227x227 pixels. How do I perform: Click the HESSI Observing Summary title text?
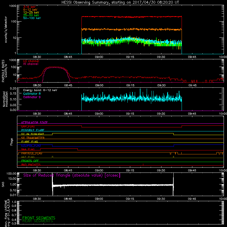pyautogui.click(x=120, y=3)
